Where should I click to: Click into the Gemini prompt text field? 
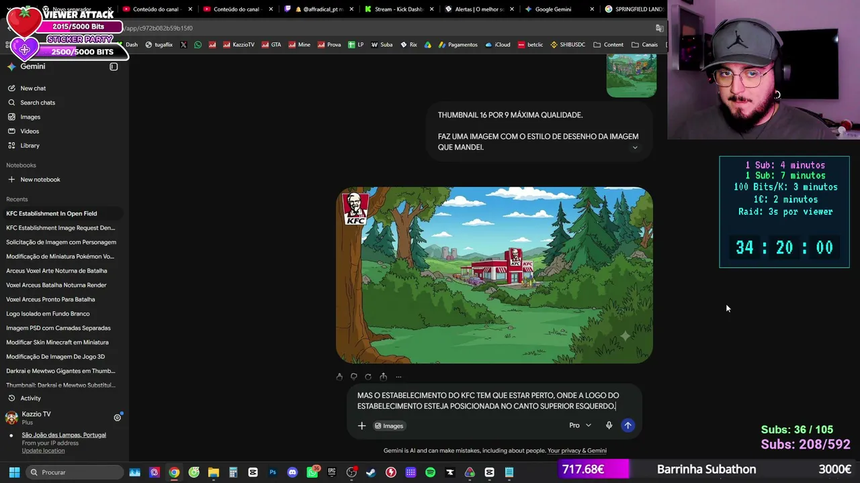(x=494, y=400)
